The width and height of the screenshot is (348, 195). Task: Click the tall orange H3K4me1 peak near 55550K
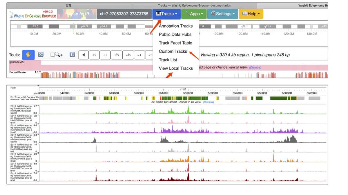click(x=273, y=158)
